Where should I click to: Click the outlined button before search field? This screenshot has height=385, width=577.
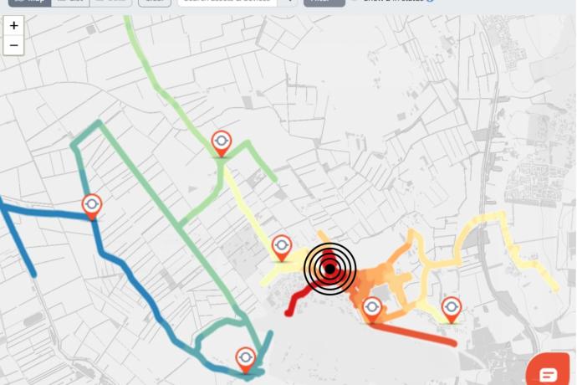tap(155, 3)
